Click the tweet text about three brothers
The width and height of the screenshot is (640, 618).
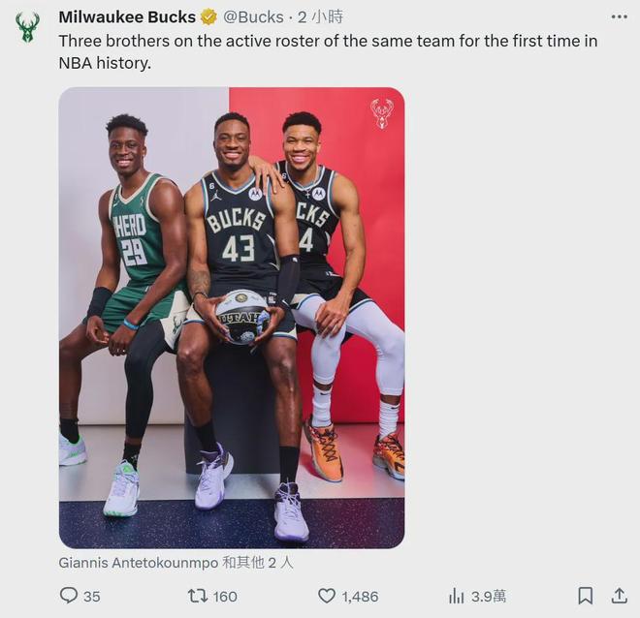click(x=328, y=51)
